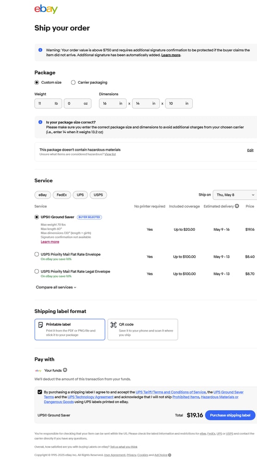Open the UPS Technology Agreement link
The height and width of the screenshot is (462, 257).
coord(91,397)
